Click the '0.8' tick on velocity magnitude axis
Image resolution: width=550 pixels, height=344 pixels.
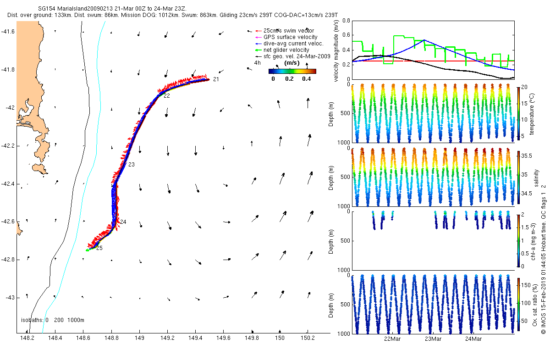346,21
